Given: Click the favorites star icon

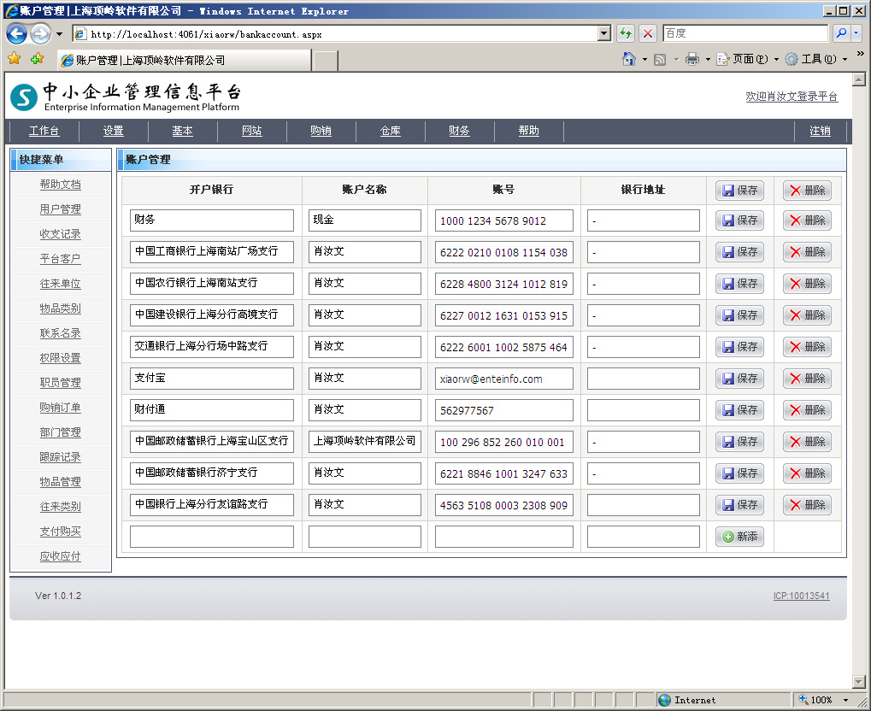Looking at the screenshot, I should point(14,59).
